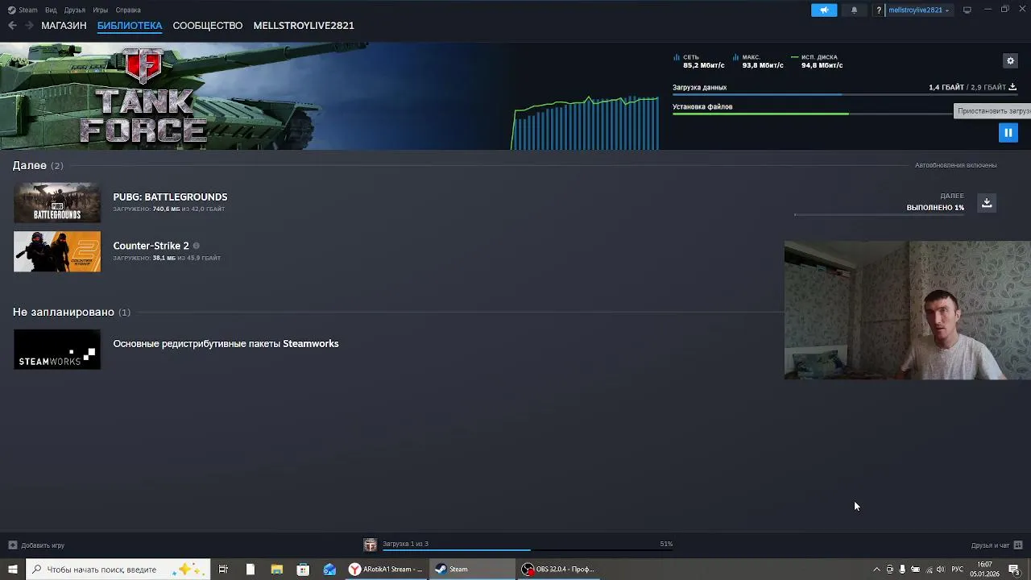Open the Counter-Strike 2 thumbnail
Screen dimensions: 1031x580
[x=57, y=251]
